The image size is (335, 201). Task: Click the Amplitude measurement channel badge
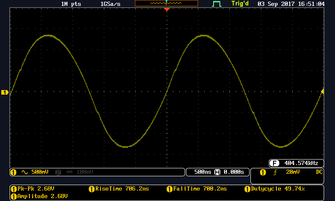pyautogui.click(x=14, y=196)
